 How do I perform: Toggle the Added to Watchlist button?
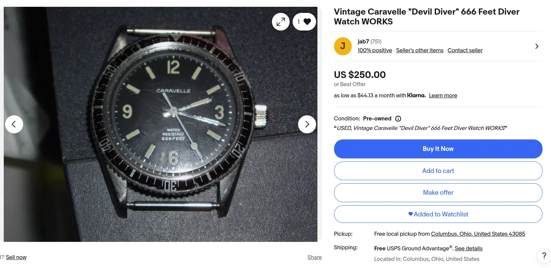438,214
